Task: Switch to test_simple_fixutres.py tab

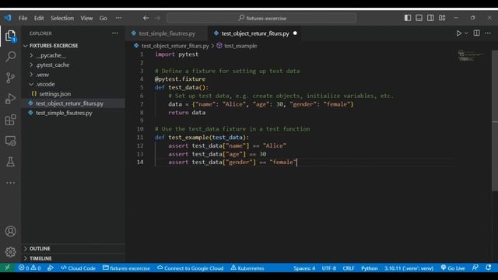Action: point(167,33)
